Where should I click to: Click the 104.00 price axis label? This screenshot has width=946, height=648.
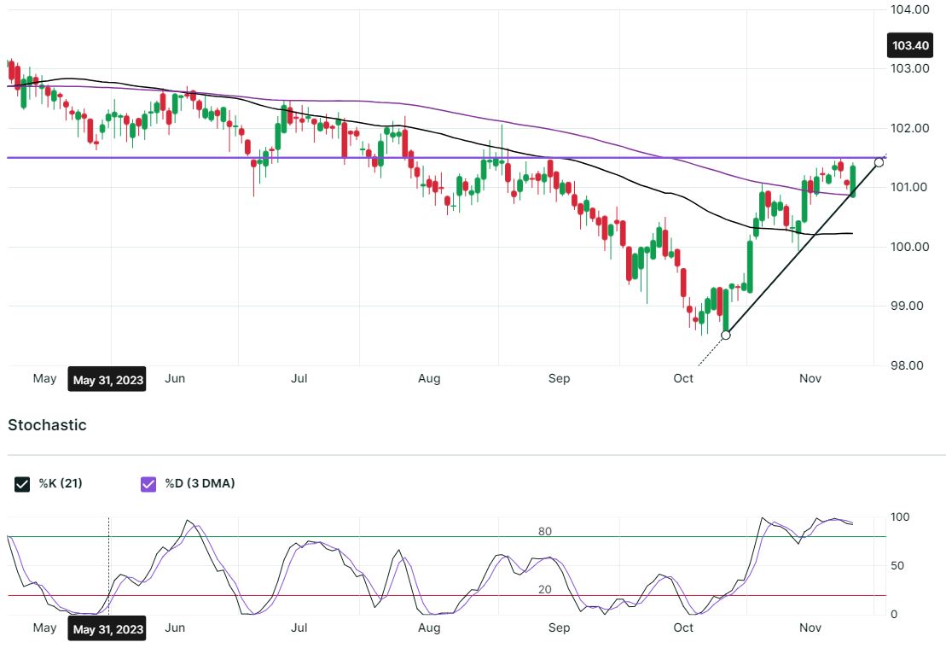pyautogui.click(x=910, y=9)
